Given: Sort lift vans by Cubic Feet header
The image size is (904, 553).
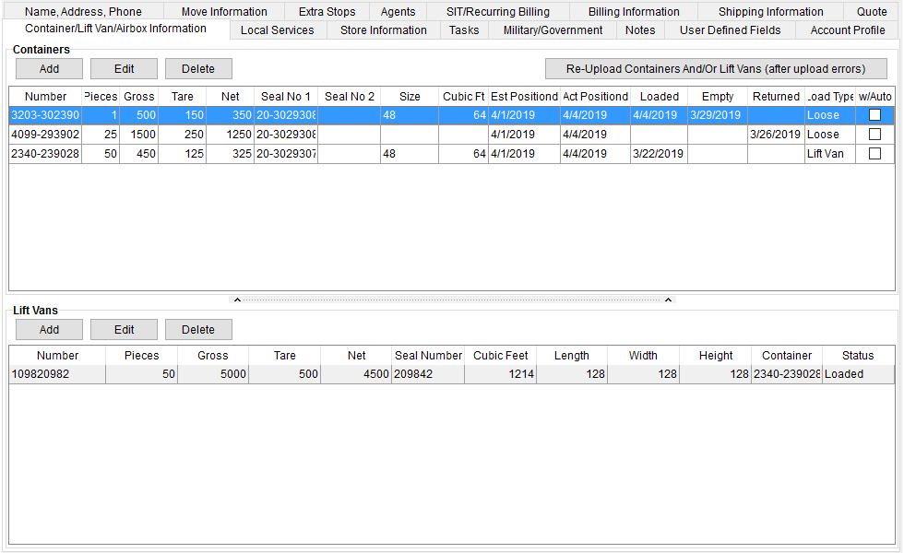Looking at the screenshot, I should (x=500, y=356).
